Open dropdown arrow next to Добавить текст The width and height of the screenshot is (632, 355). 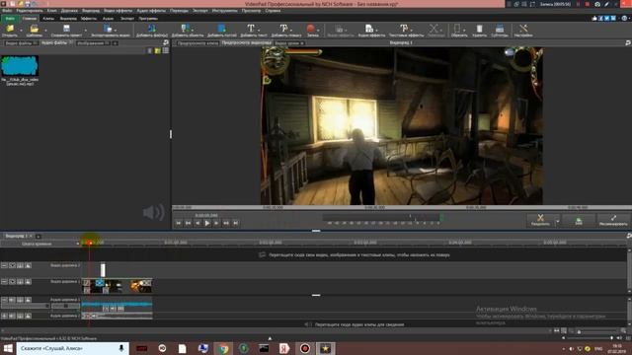(x=259, y=30)
